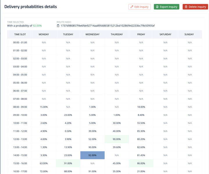This screenshot has width=209, height=174.
Task: Click Monday 15:00 - 16:00 value 63.00%
Action: tap(44, 163)
